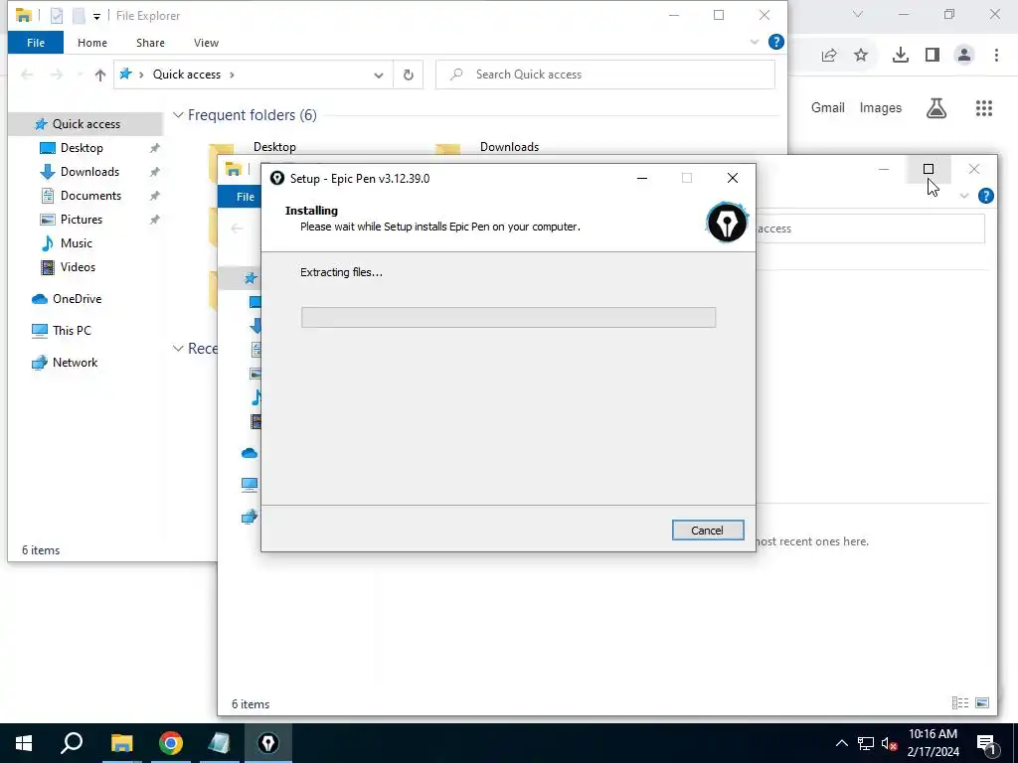The width and height of the screenshot is (1018, 763).
Task: Open Pictures in the navigation pane
Action: 82,220
